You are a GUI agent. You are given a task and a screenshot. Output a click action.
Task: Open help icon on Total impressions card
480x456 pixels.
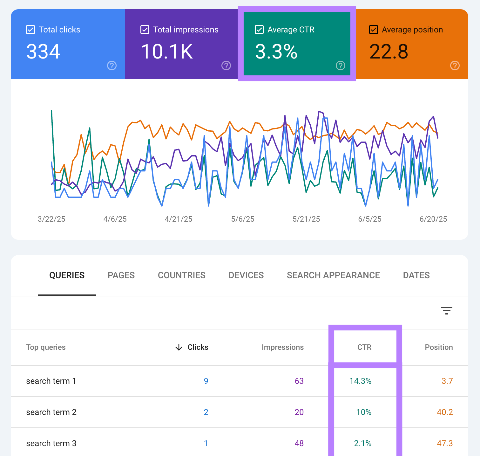point(226,66)
